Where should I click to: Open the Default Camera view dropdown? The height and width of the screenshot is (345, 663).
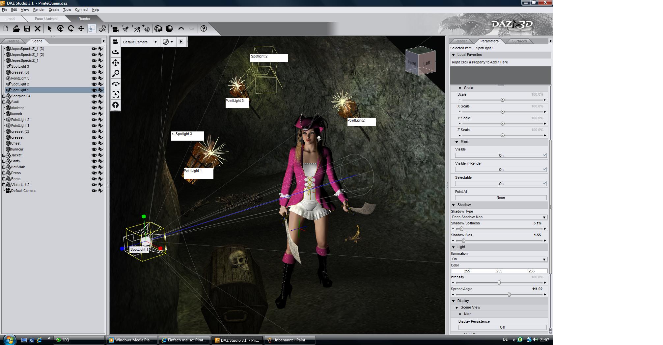140,42
